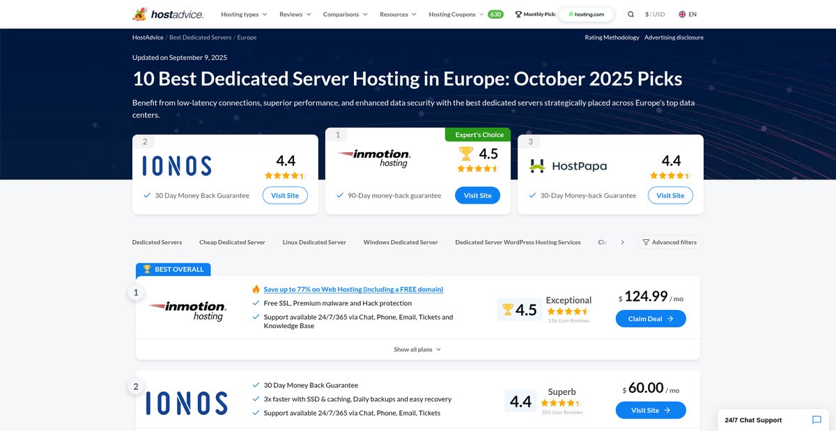836x431 pixels.
Task: Click the Europe breadcrumb text
Action: 247,38
